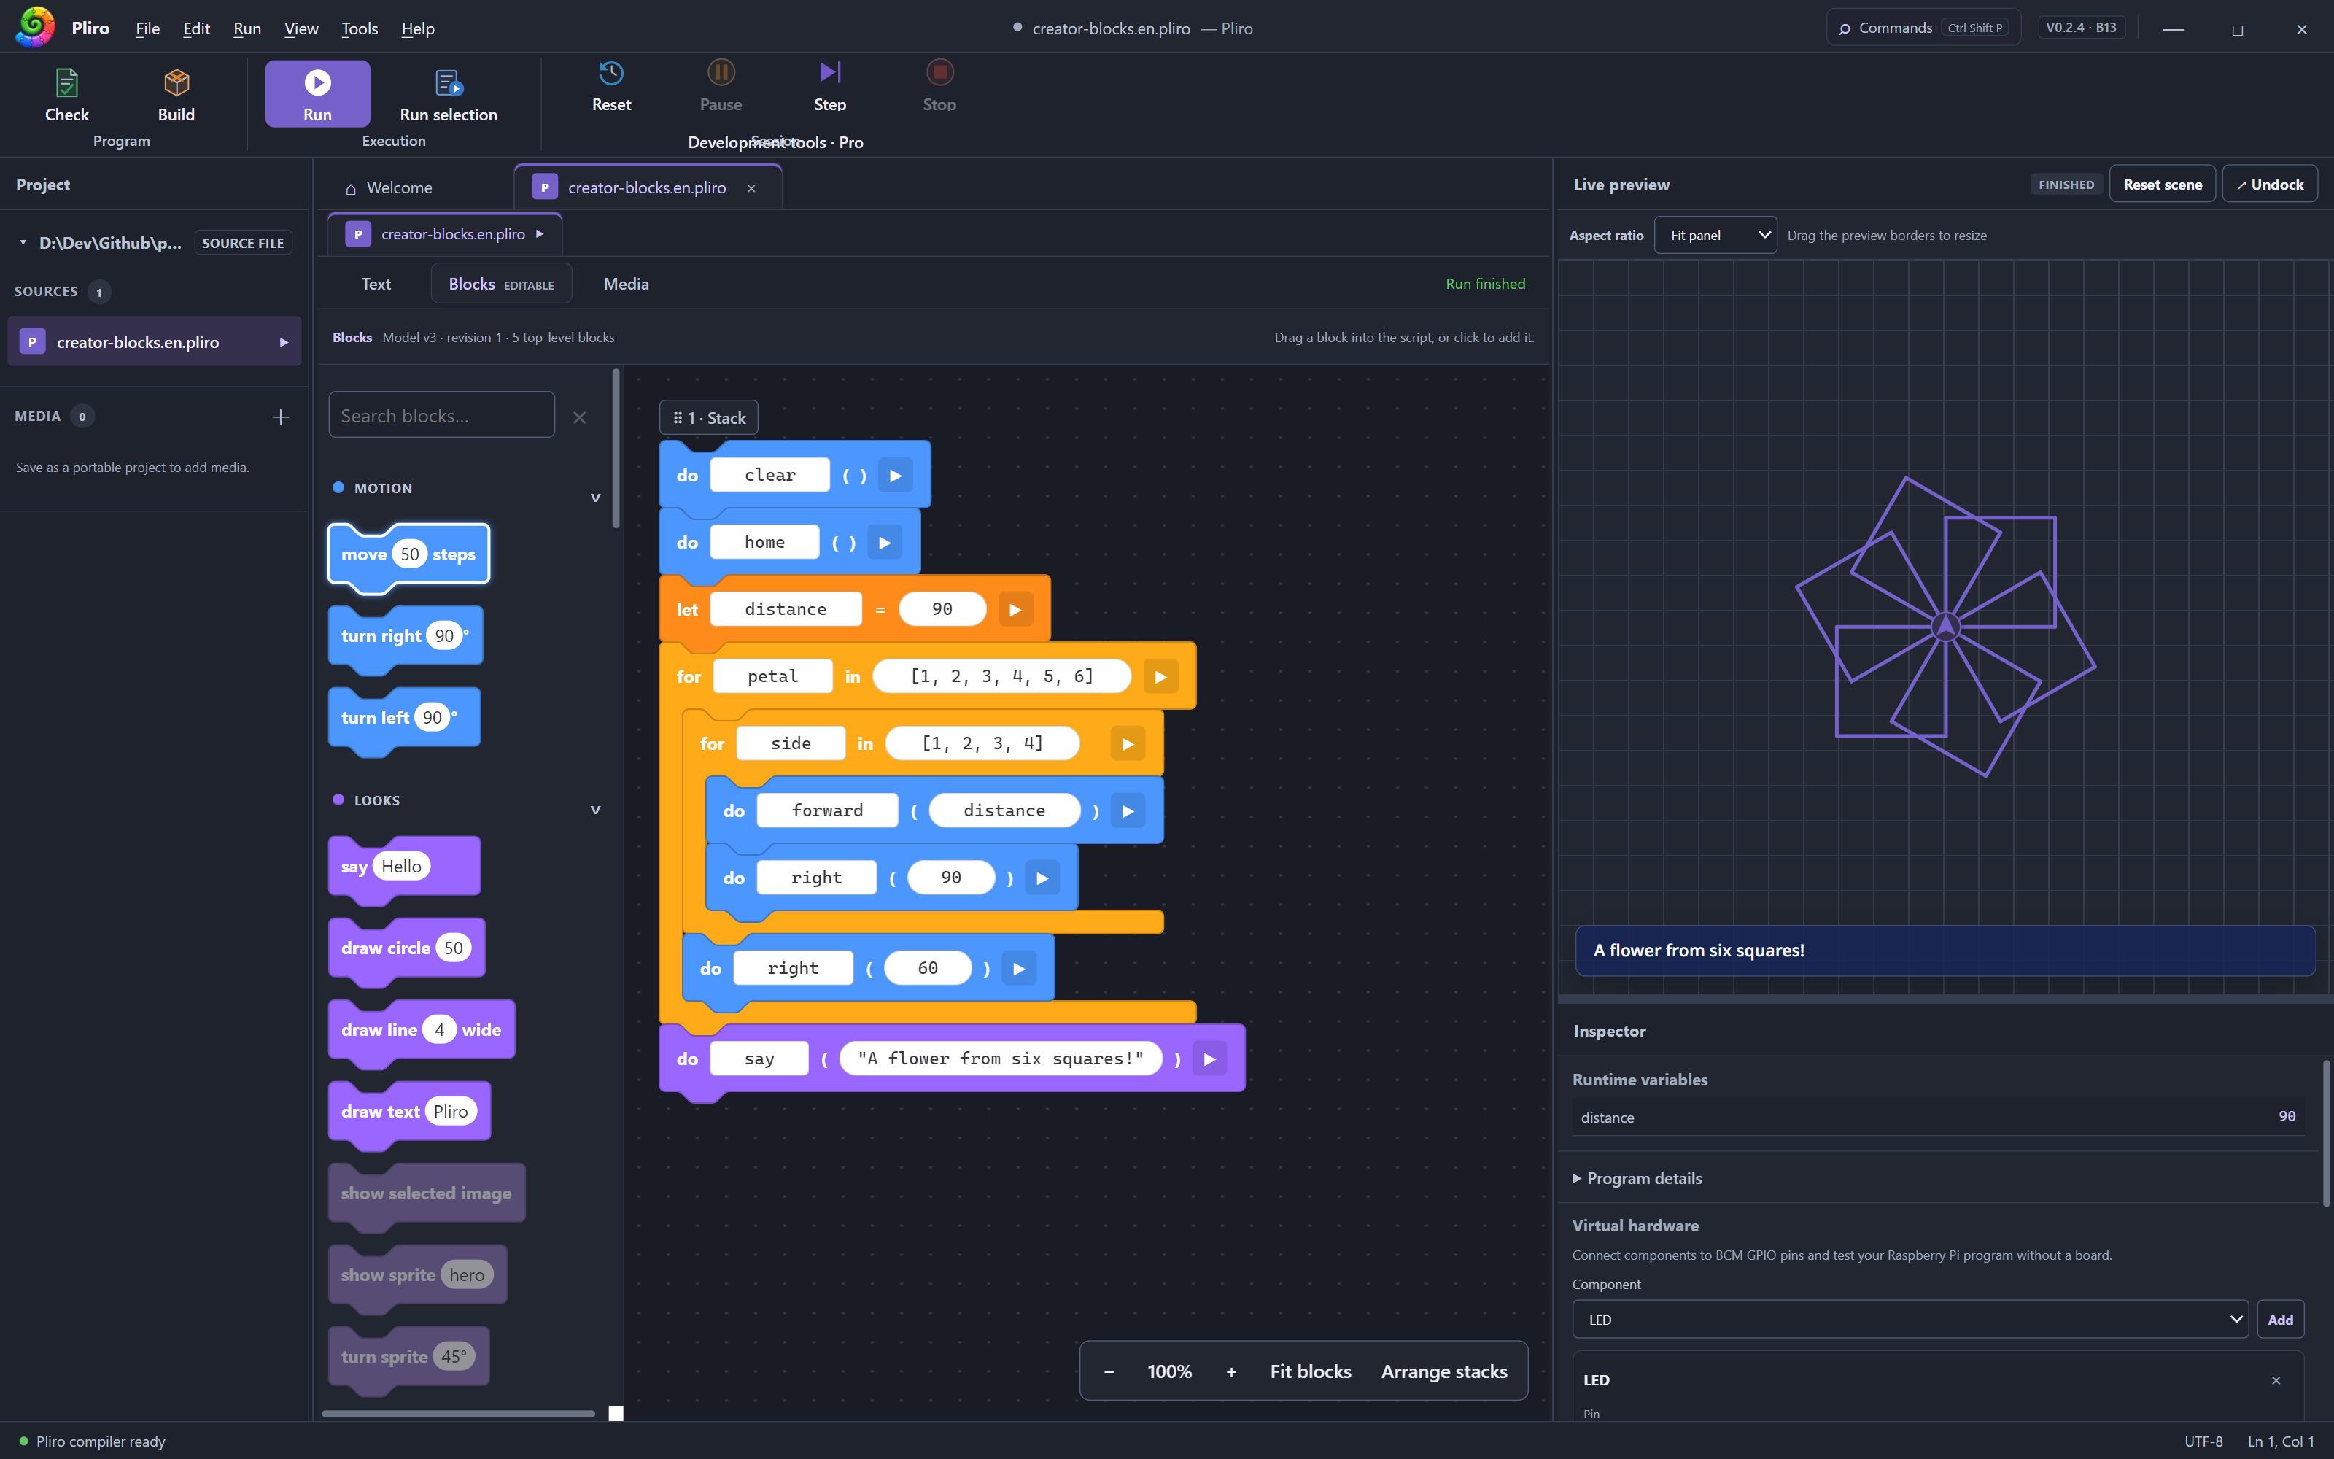2334x1459 pixels.
Task: Click the Step execution icon
Action: pos(829,74)
